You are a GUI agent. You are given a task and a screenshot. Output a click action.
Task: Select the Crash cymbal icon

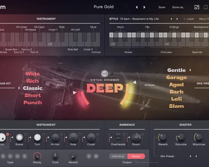[91, 137]
